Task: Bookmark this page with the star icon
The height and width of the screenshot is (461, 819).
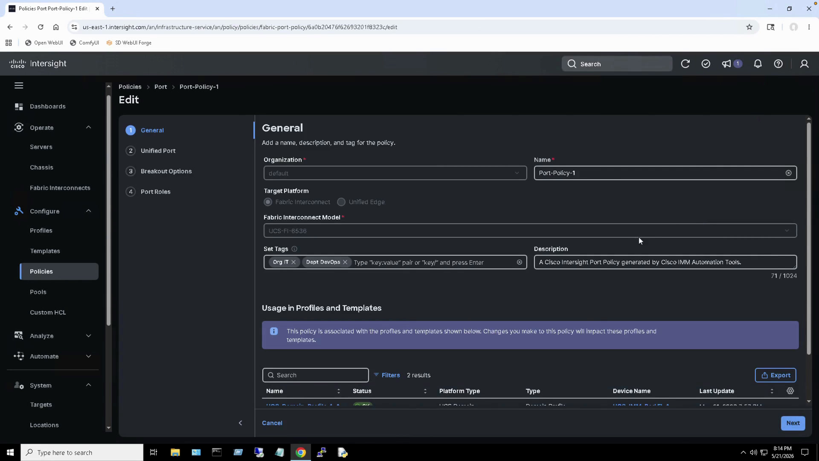Action: 749,27
